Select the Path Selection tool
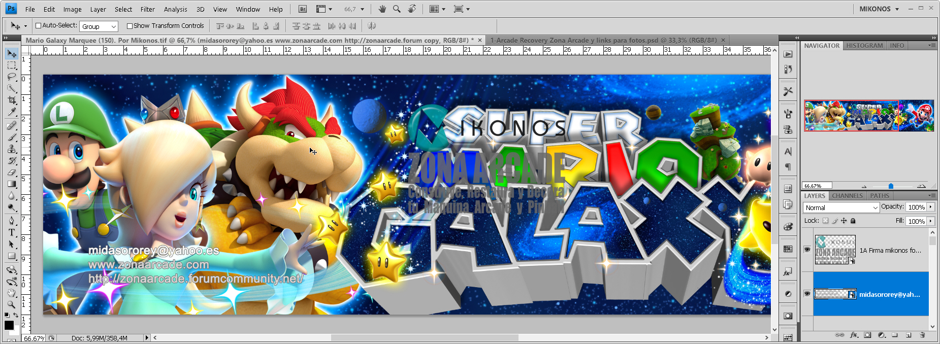The width and height of the screenshot is (940, 344). [12, 244]
